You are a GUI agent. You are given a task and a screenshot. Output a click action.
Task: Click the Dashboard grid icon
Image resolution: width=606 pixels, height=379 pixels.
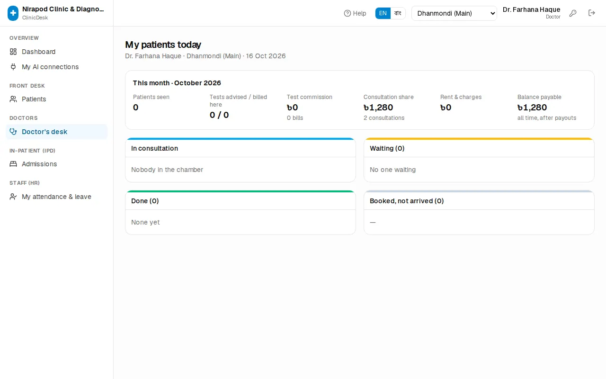[13, 52]
